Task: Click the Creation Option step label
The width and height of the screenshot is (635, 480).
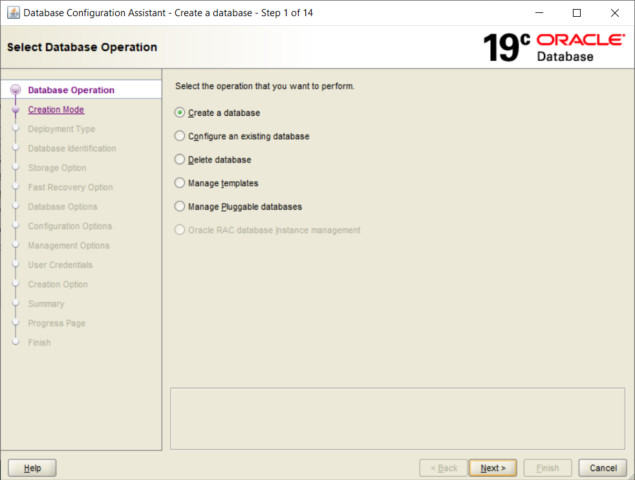Action: click(58, 285)
